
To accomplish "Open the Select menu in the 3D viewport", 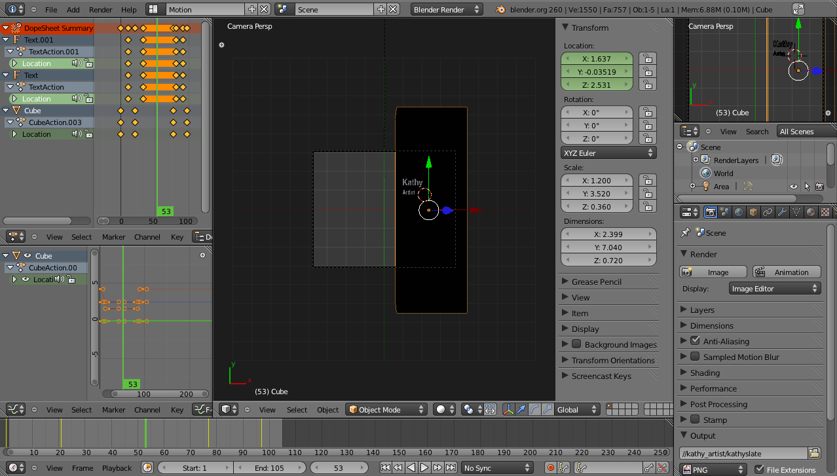I will coord(297,409).
